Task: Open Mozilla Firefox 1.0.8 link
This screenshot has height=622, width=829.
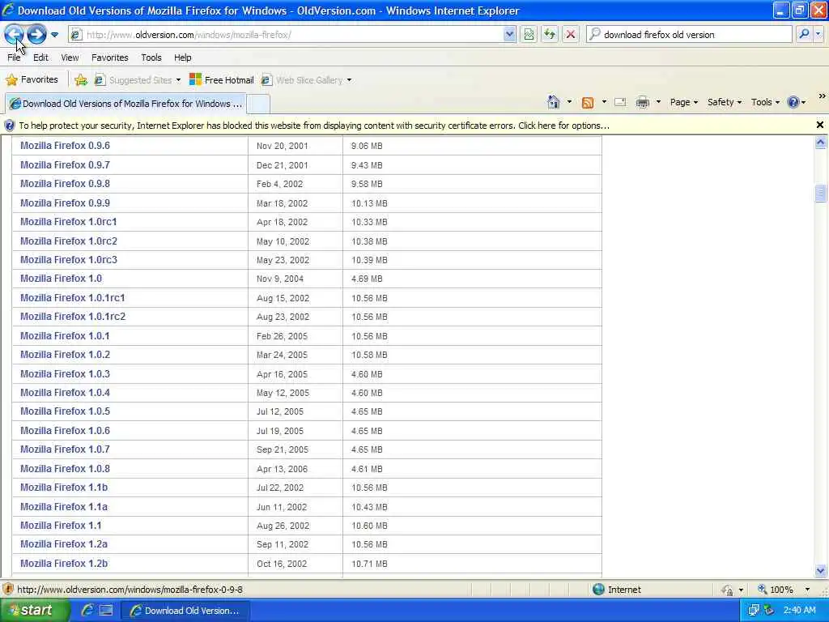Action: (65, 469)
